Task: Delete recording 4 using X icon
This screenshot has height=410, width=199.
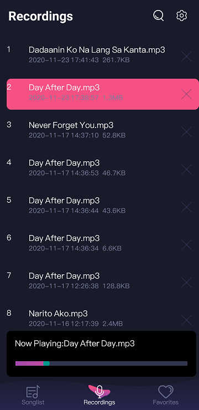Action: pos(186,170)
